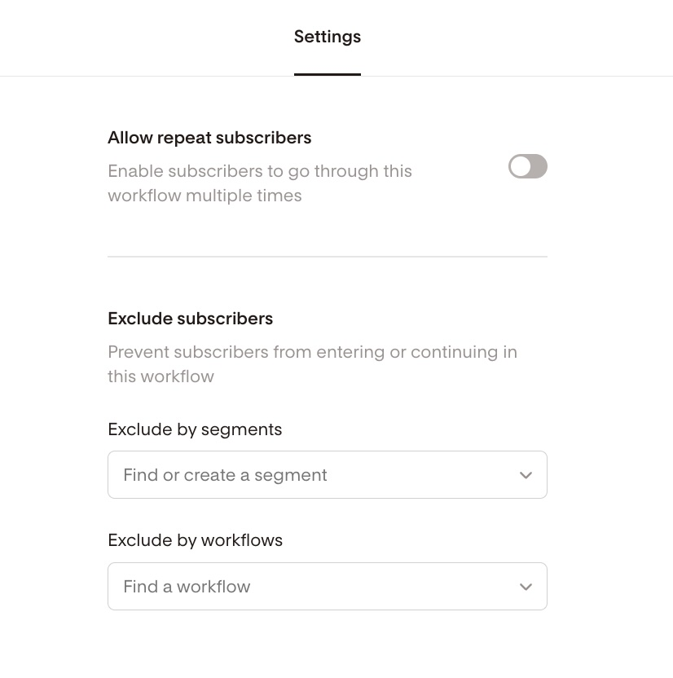
Task: Click the 'Exclude by segments' field label
Action: tap(195, 429)
